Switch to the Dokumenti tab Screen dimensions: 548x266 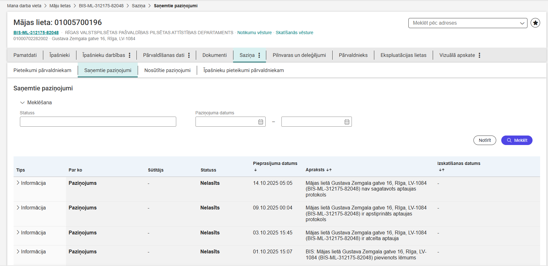pos(214,55)
